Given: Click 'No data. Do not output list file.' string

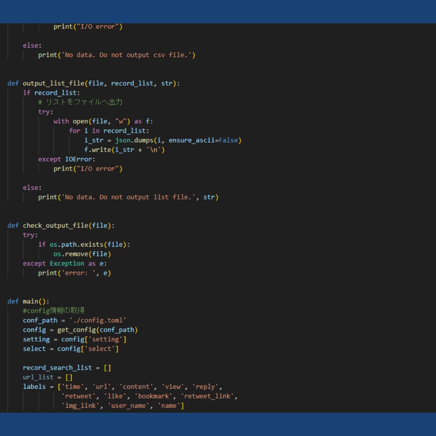Looking at the screenshot, I should 128,197.
